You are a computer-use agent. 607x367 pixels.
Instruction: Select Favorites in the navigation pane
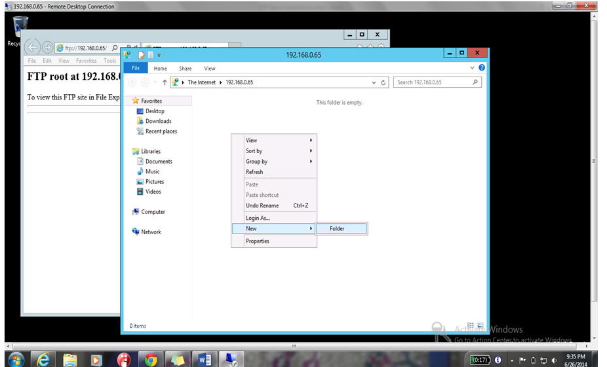tap(151, 101)
